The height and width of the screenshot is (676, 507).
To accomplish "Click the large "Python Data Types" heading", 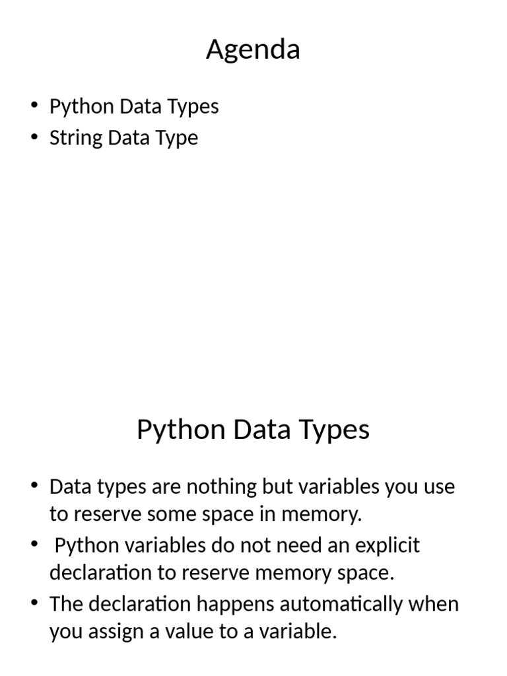I will [x=253, y=430].
